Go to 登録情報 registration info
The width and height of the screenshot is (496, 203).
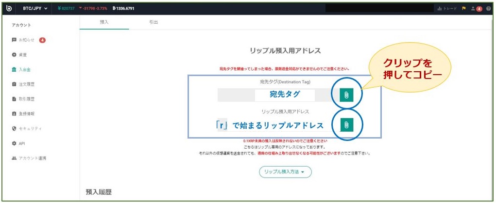pos(26,114)
